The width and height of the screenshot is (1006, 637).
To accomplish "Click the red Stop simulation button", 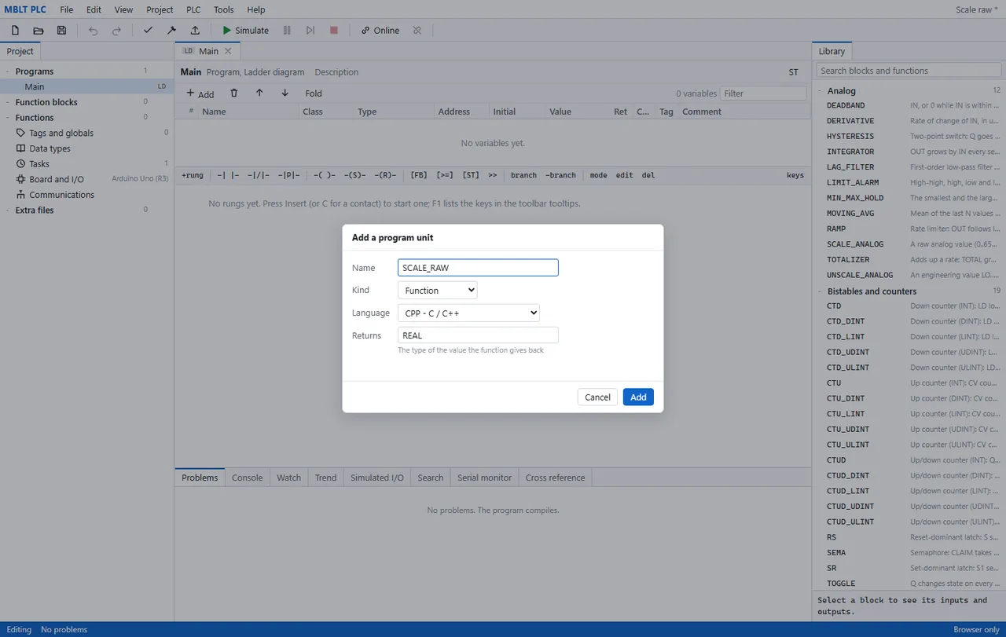I will click(333, 31).
